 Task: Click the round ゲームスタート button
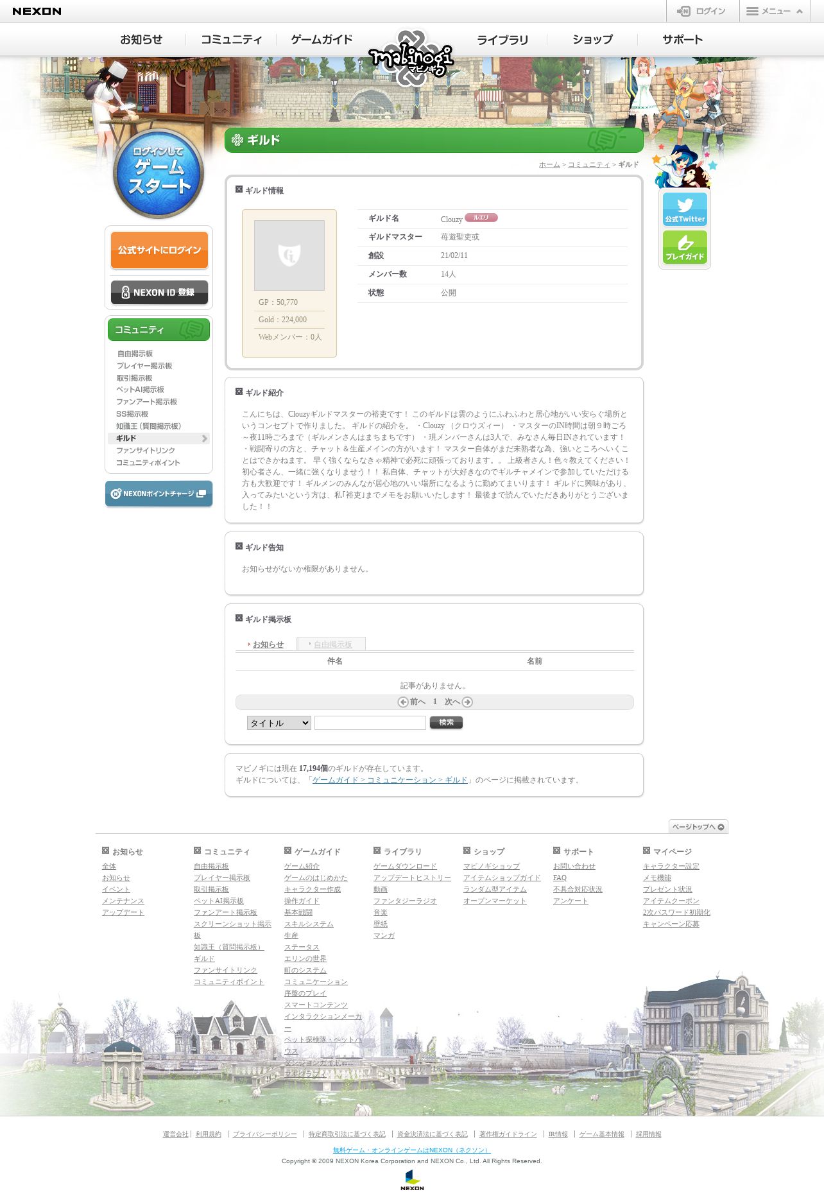159,173
